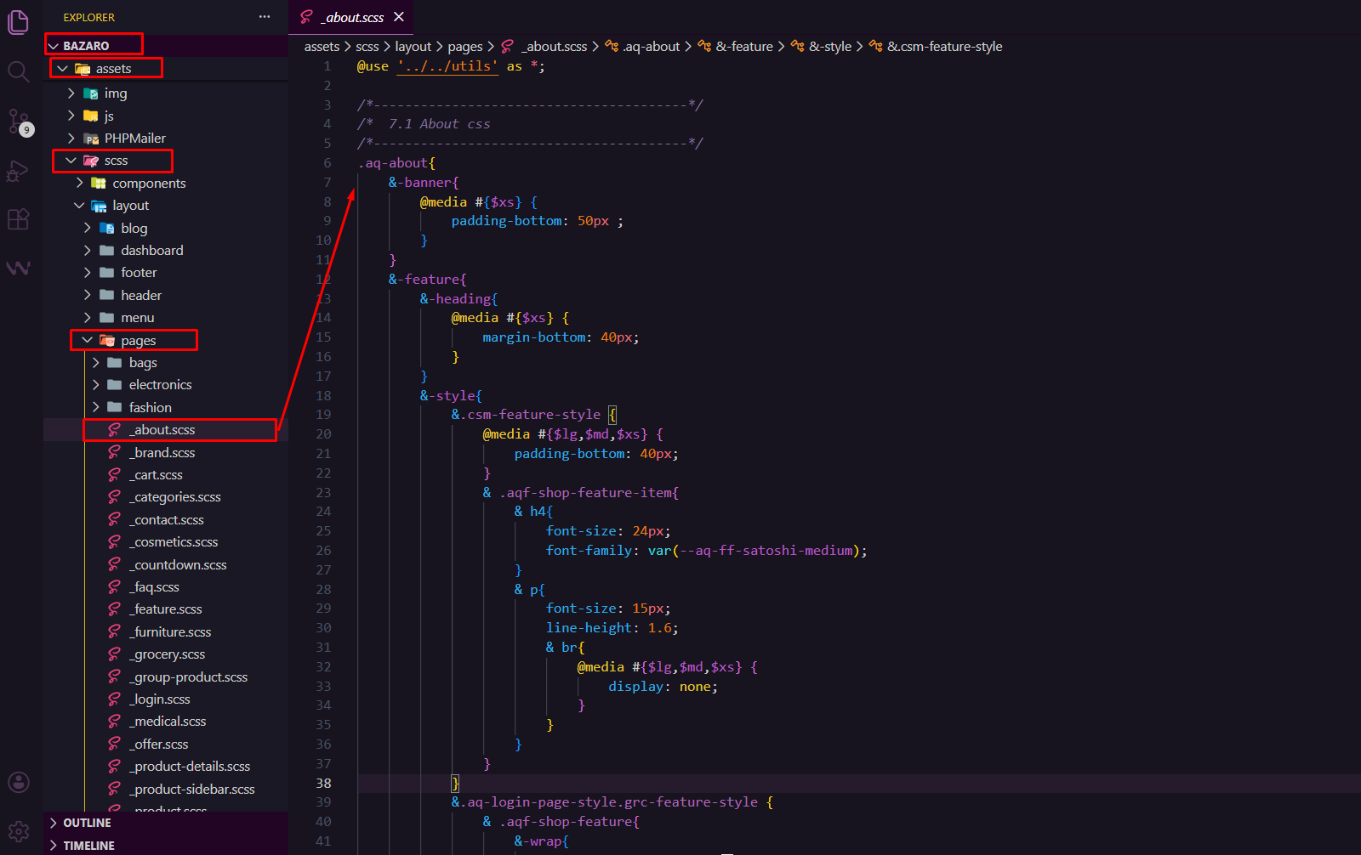Open the Manage gear settings icon
The width and height of the screenshot is (1361, 855).
pyautogui.click(x=19, y=830)
